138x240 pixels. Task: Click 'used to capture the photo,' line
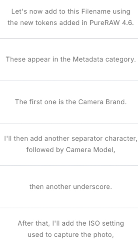(71, 235)
